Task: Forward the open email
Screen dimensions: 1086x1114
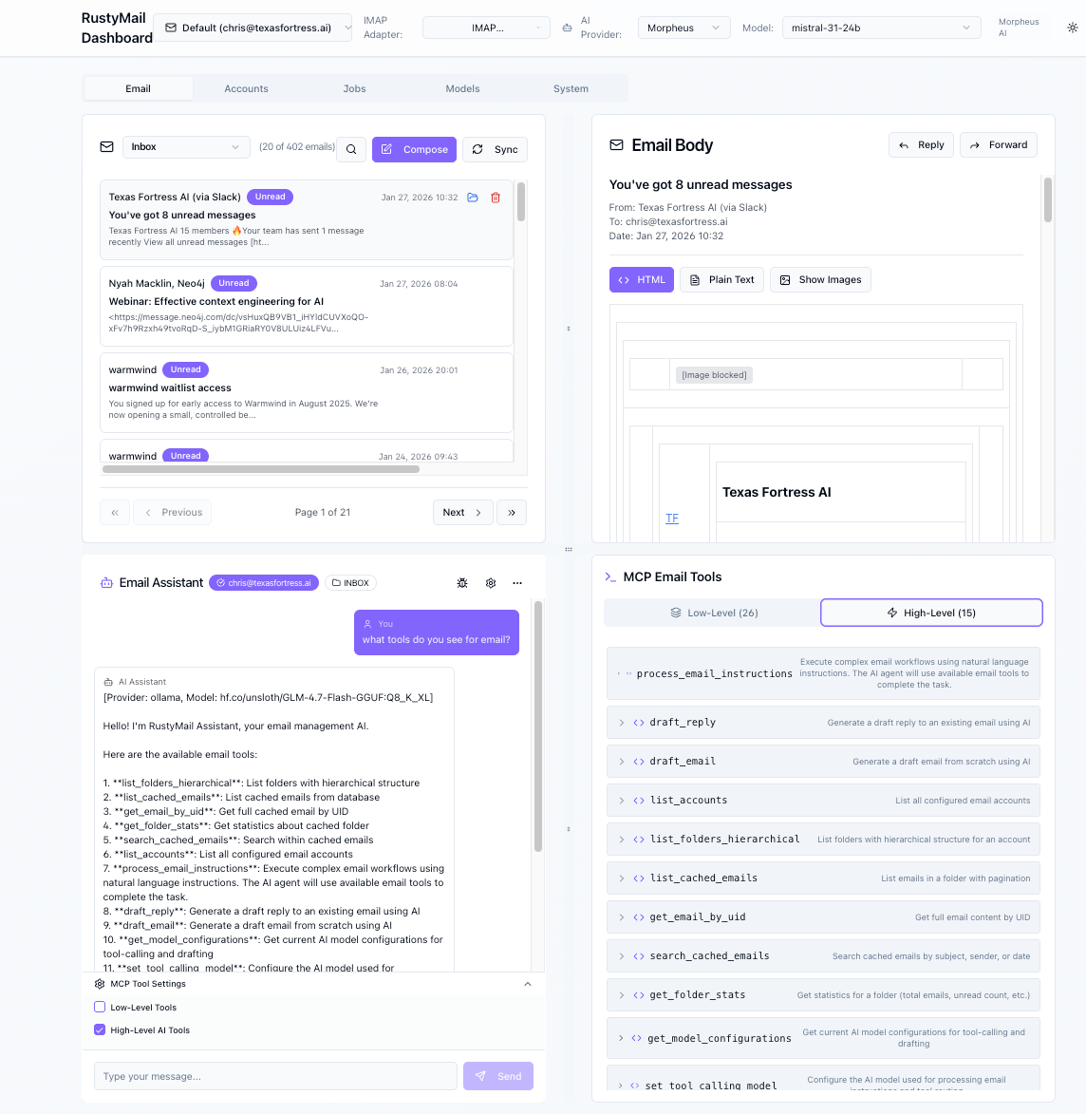Action: tap(998, 145)
